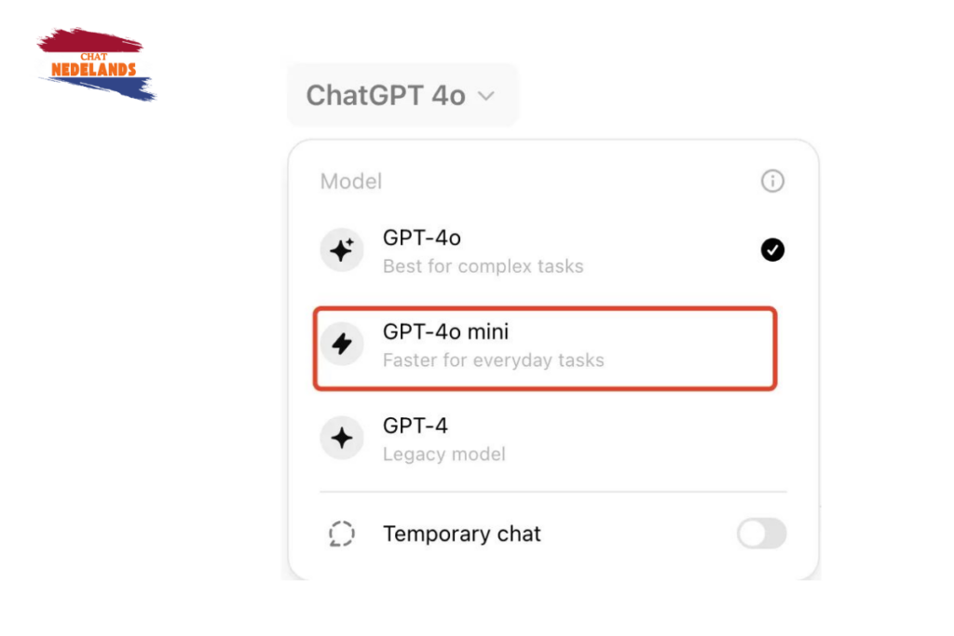Click "Best for complex tasks" subtitle
Image resolution: width=954 pixels, height=636 pixels.
[x=483, y=266]
